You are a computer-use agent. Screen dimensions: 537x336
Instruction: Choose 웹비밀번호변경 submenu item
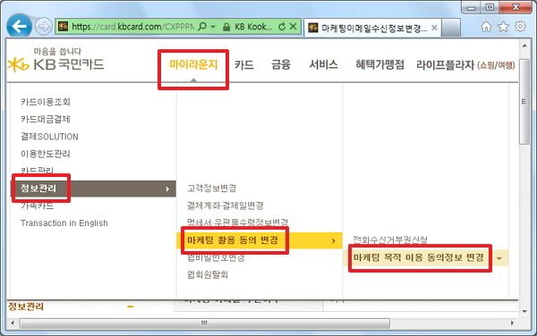[x=216, y=257]
